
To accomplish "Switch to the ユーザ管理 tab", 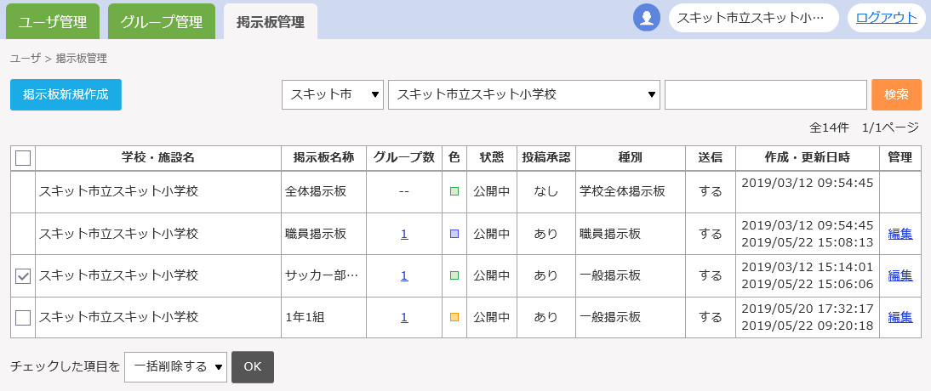I will 52,21.
